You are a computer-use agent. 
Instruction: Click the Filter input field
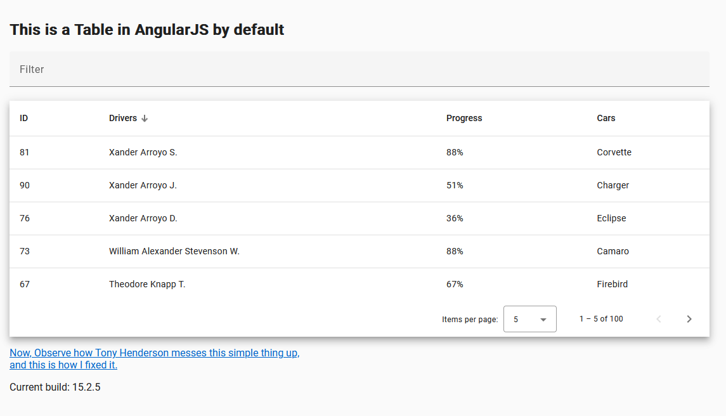[359, 69]
